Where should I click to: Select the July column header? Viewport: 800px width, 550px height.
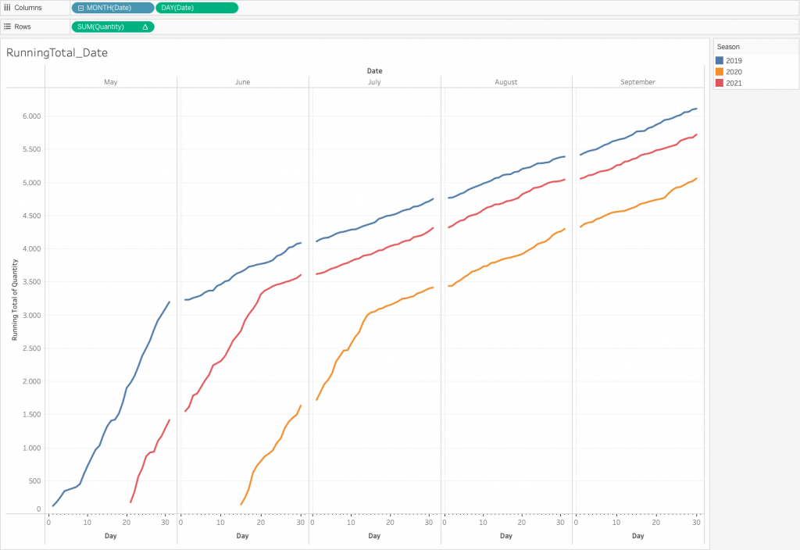click(x=374, y=82)
